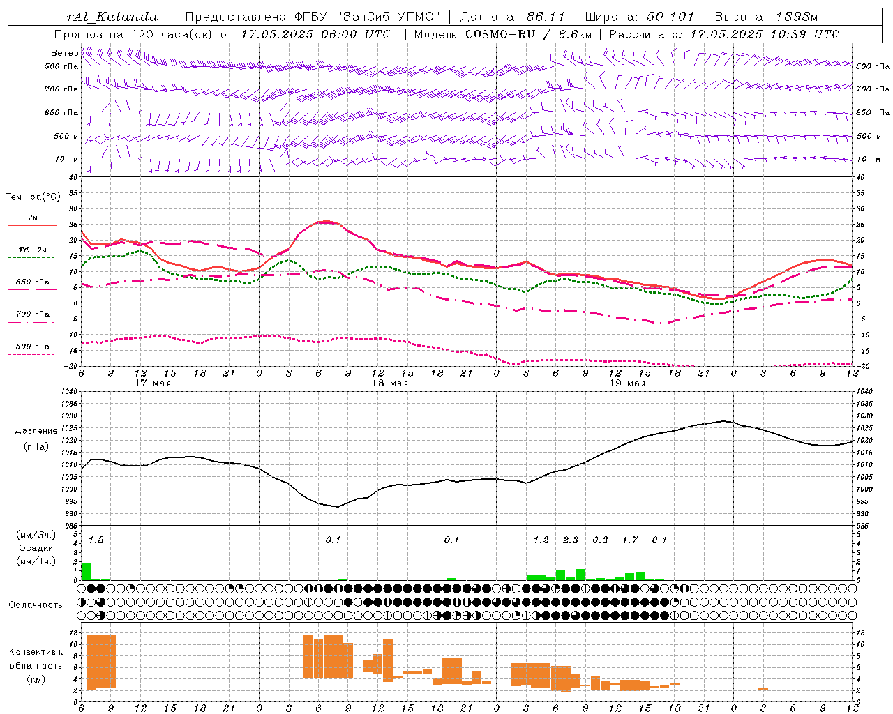The width and height of the screenshot is (893, 714).
Task: Click the 10 м wind level label on the left
Action: [66, 159]
